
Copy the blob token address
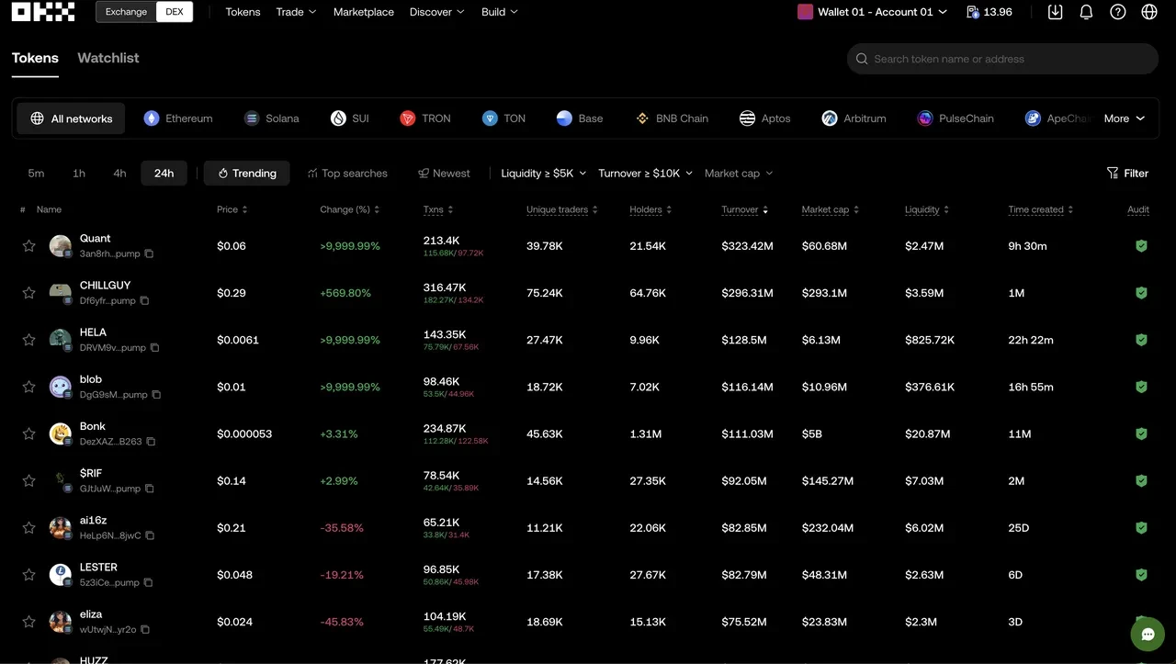click(156, 394)
